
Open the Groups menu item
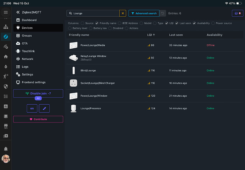(27, 35)
